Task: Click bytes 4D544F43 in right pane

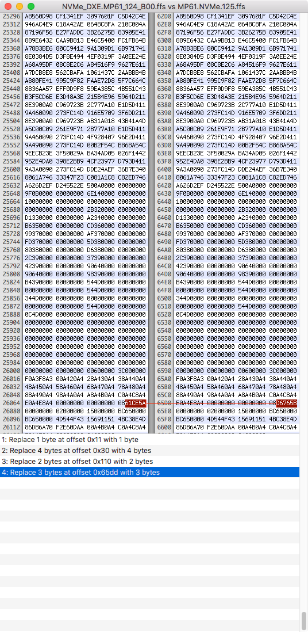Action: (221, 419)
